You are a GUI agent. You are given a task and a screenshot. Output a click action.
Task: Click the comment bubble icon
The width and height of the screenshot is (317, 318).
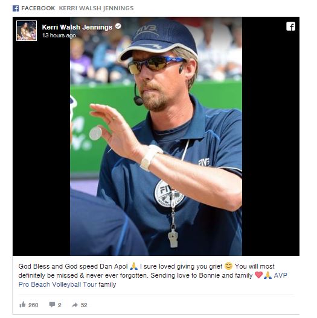click(52, 304)
